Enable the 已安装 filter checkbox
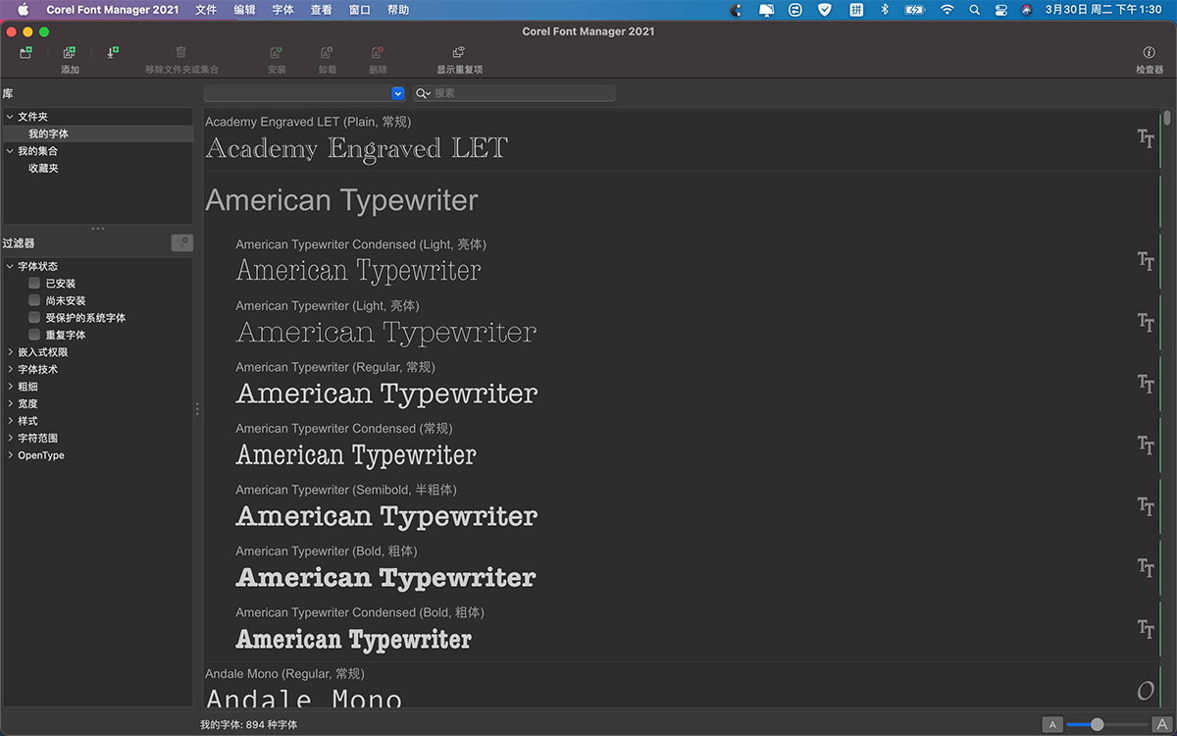 pos(34,283)
